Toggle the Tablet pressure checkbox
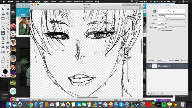The height and width of the screenshot is (108, 192). [x=159, y=30]
